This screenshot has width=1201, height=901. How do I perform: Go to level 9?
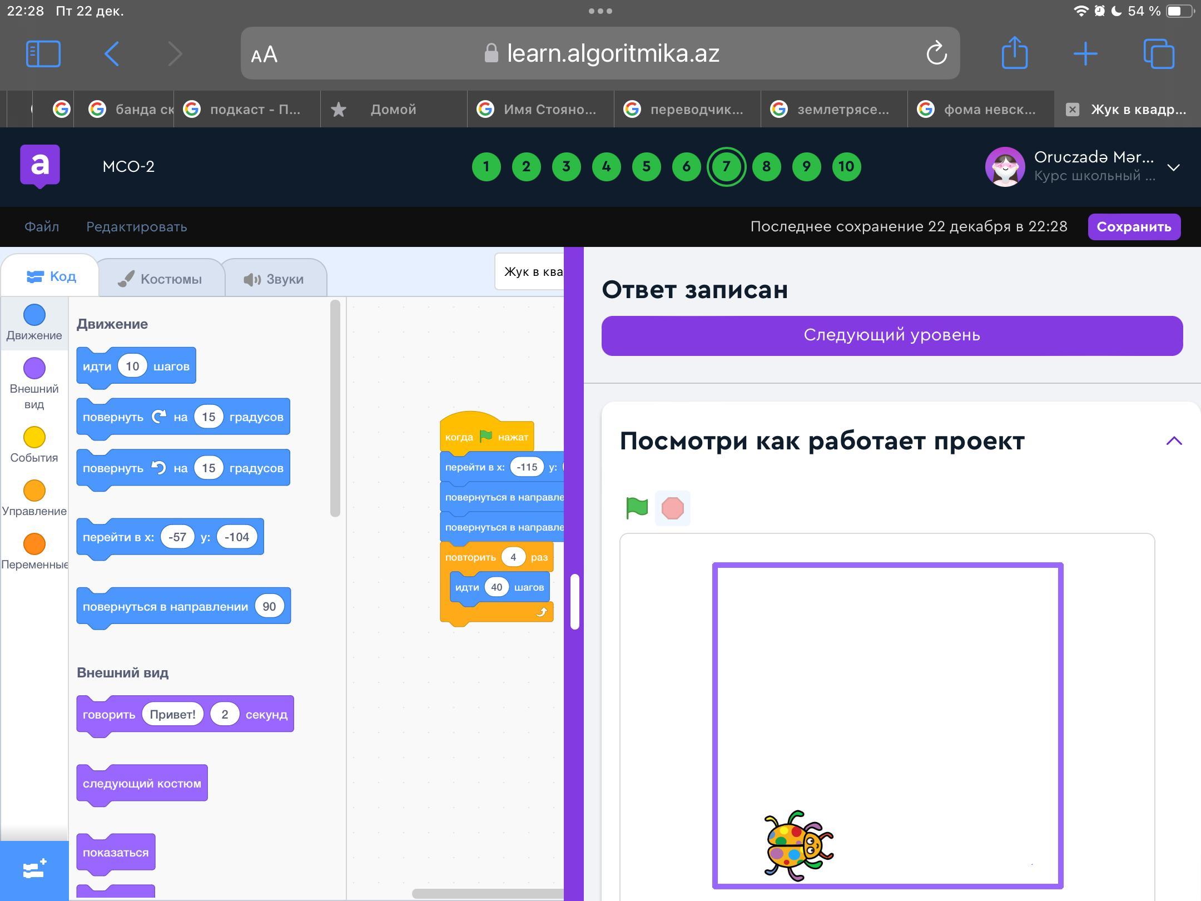[x=806, y=166]
